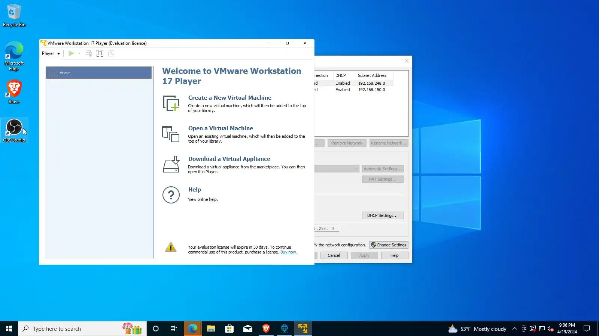599x336 pixels.
Task: Click the Create a New Virtual Machine heading
Action: [230, 98]
